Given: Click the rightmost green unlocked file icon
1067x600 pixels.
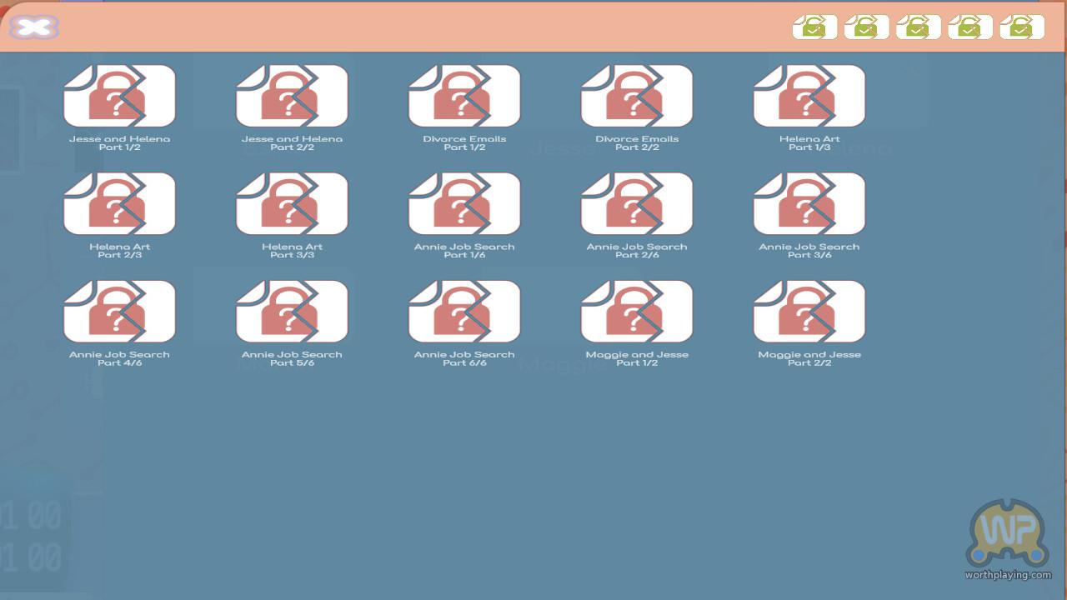Looking at the screenshot, I should pos(1021,27).
